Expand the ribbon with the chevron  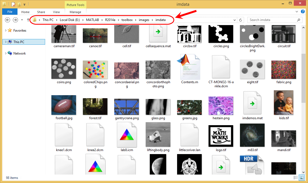[297, 12]
